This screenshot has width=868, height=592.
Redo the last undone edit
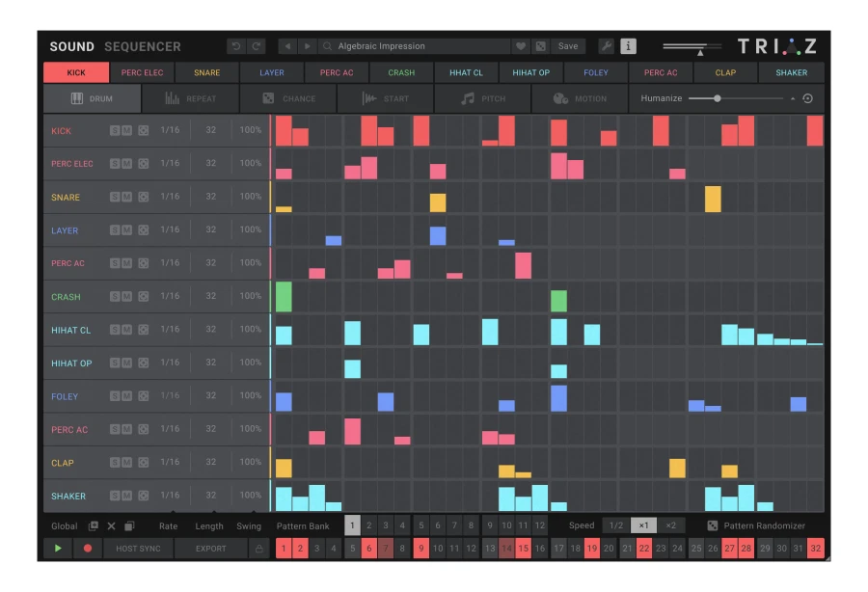click(x=257, y=46)
